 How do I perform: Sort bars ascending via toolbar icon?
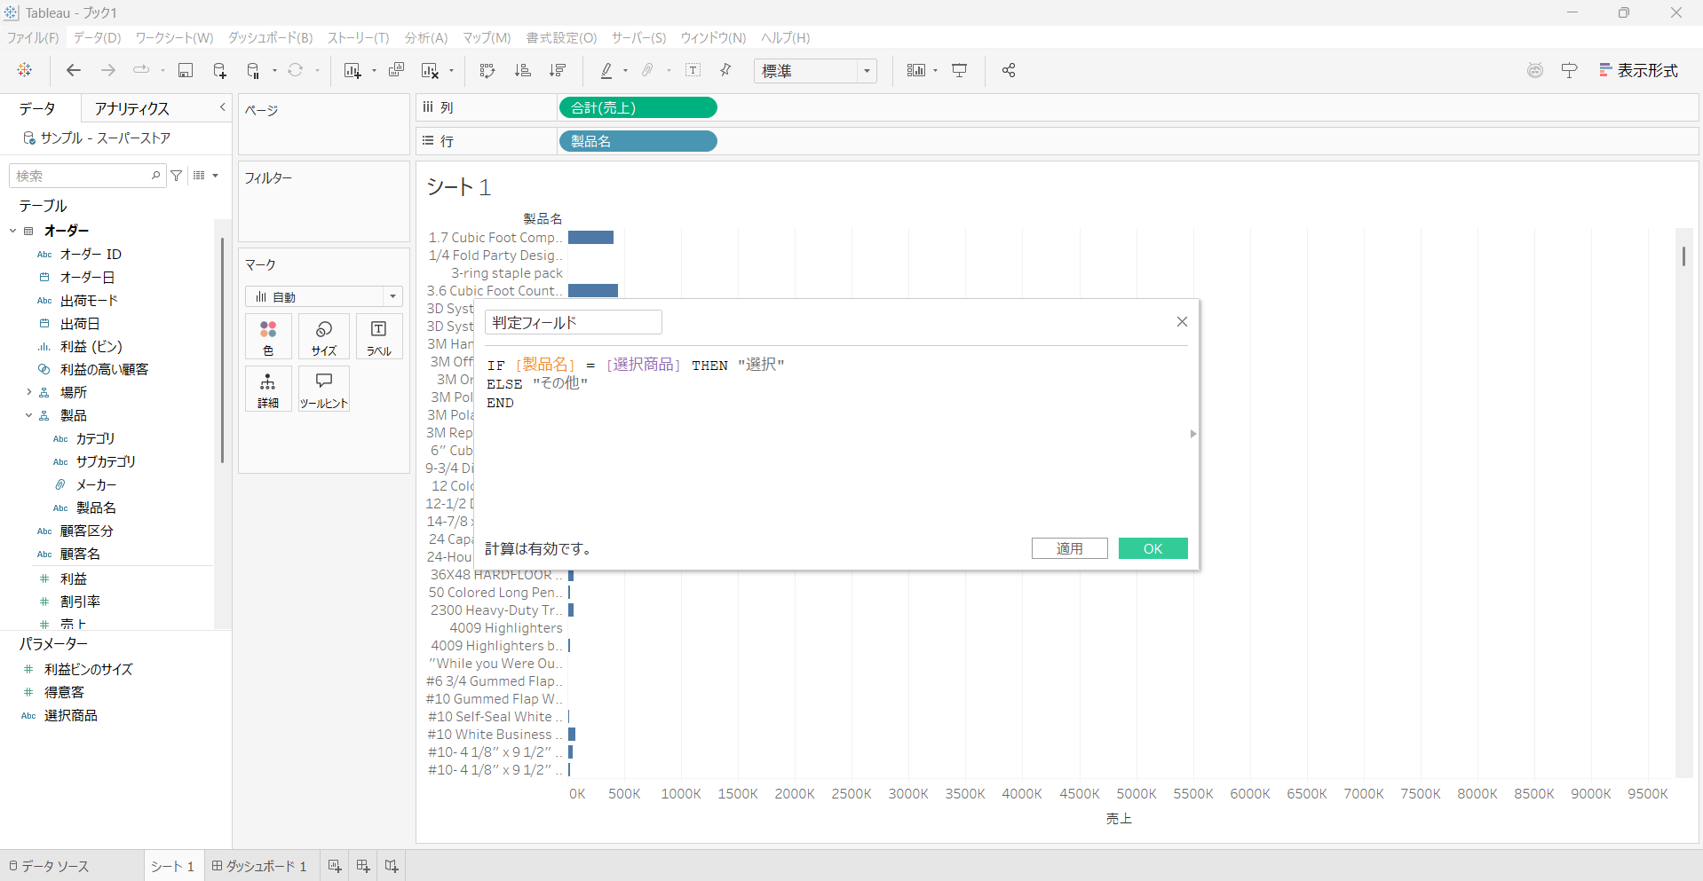(523, 71)
